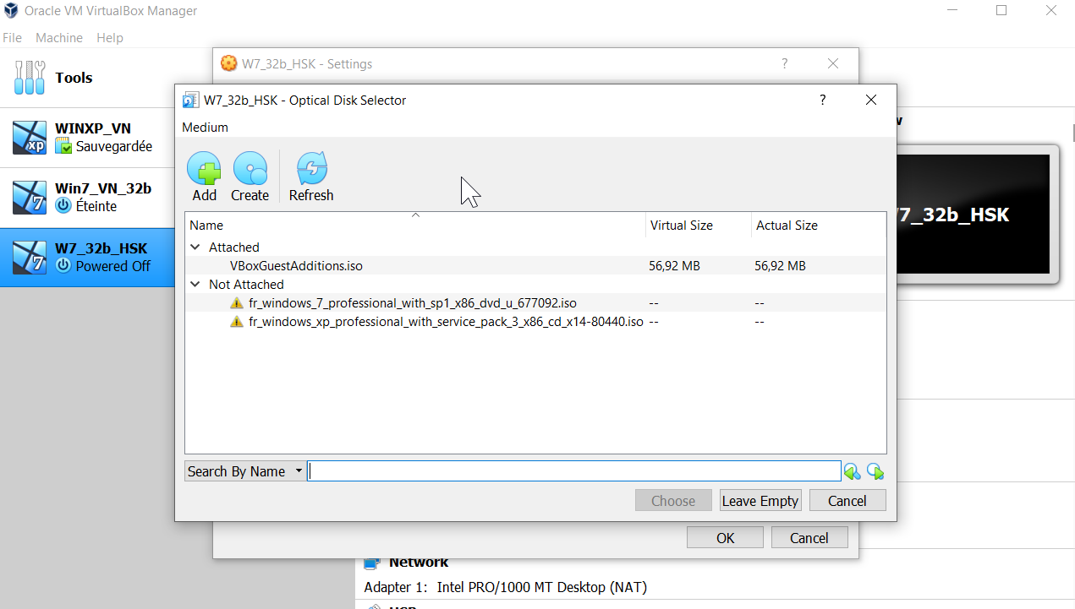
Task: Click the Tools icon in VirtualBox Manager
Action: click(x=30, y=77)
